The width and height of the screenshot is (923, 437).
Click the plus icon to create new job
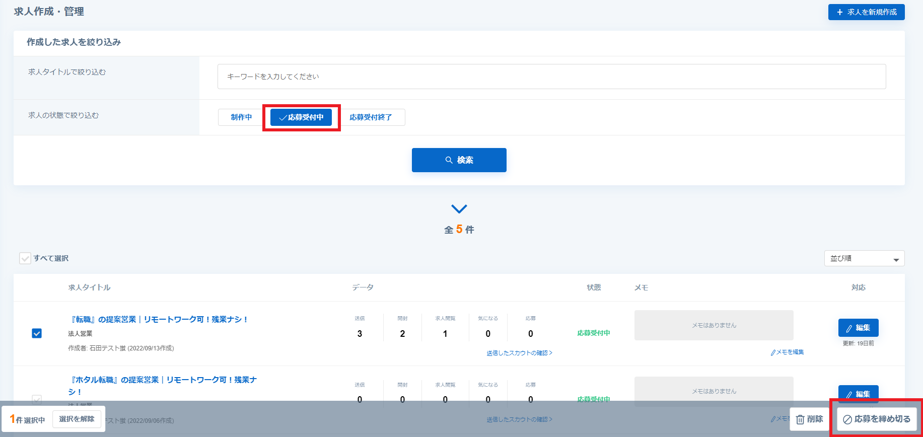tap(839, 12)
